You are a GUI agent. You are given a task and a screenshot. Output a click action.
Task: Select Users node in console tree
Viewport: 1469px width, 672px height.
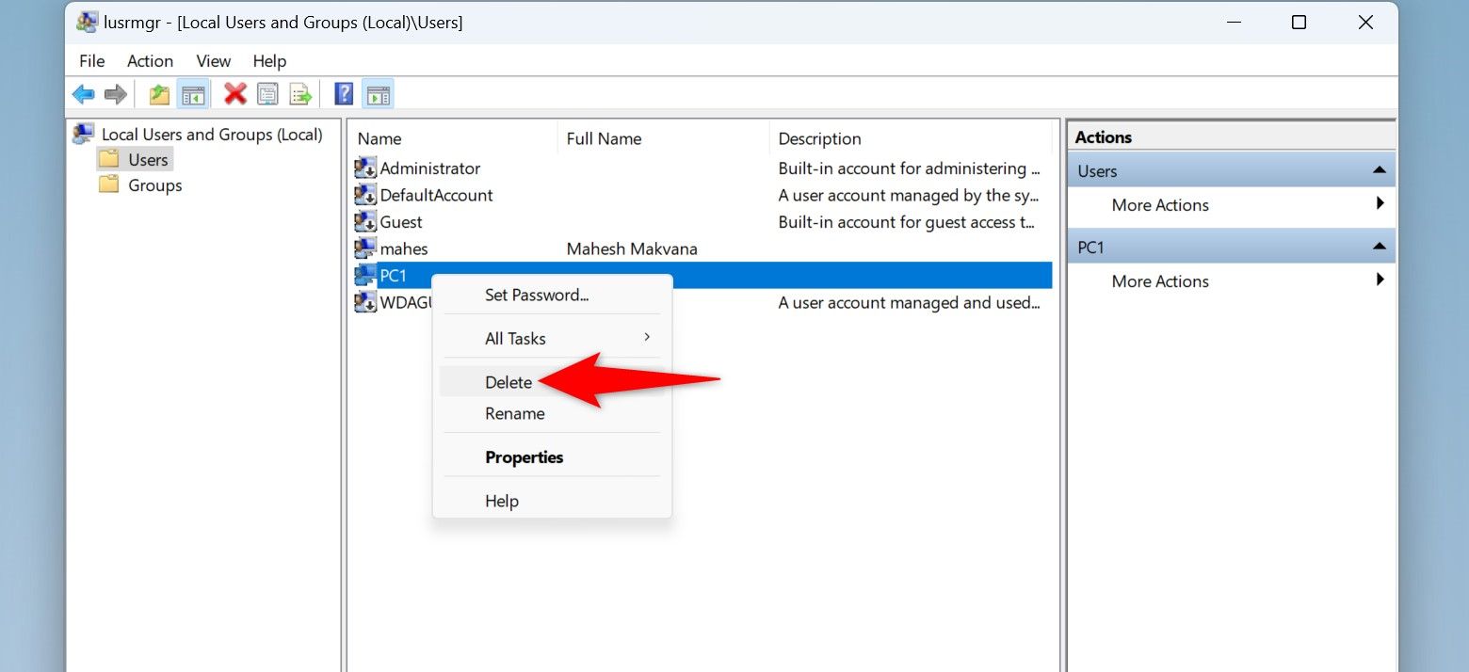[x=148, y=160]
